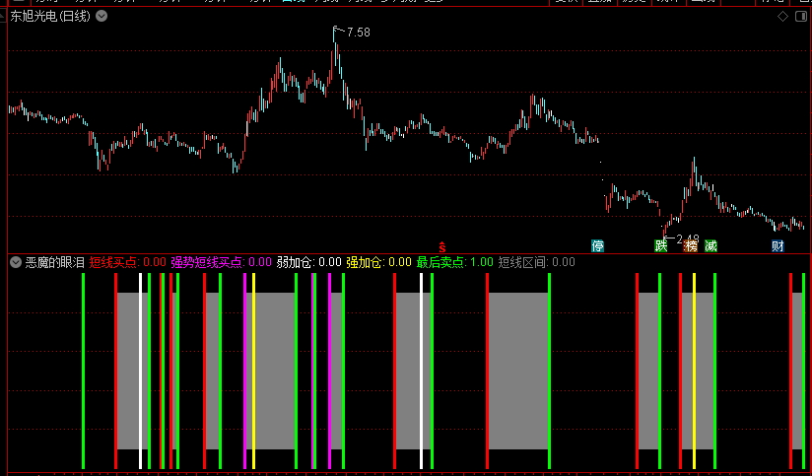Click the green 减 marker icon
The height and width of the screenshot is (476, 812).
711,246
